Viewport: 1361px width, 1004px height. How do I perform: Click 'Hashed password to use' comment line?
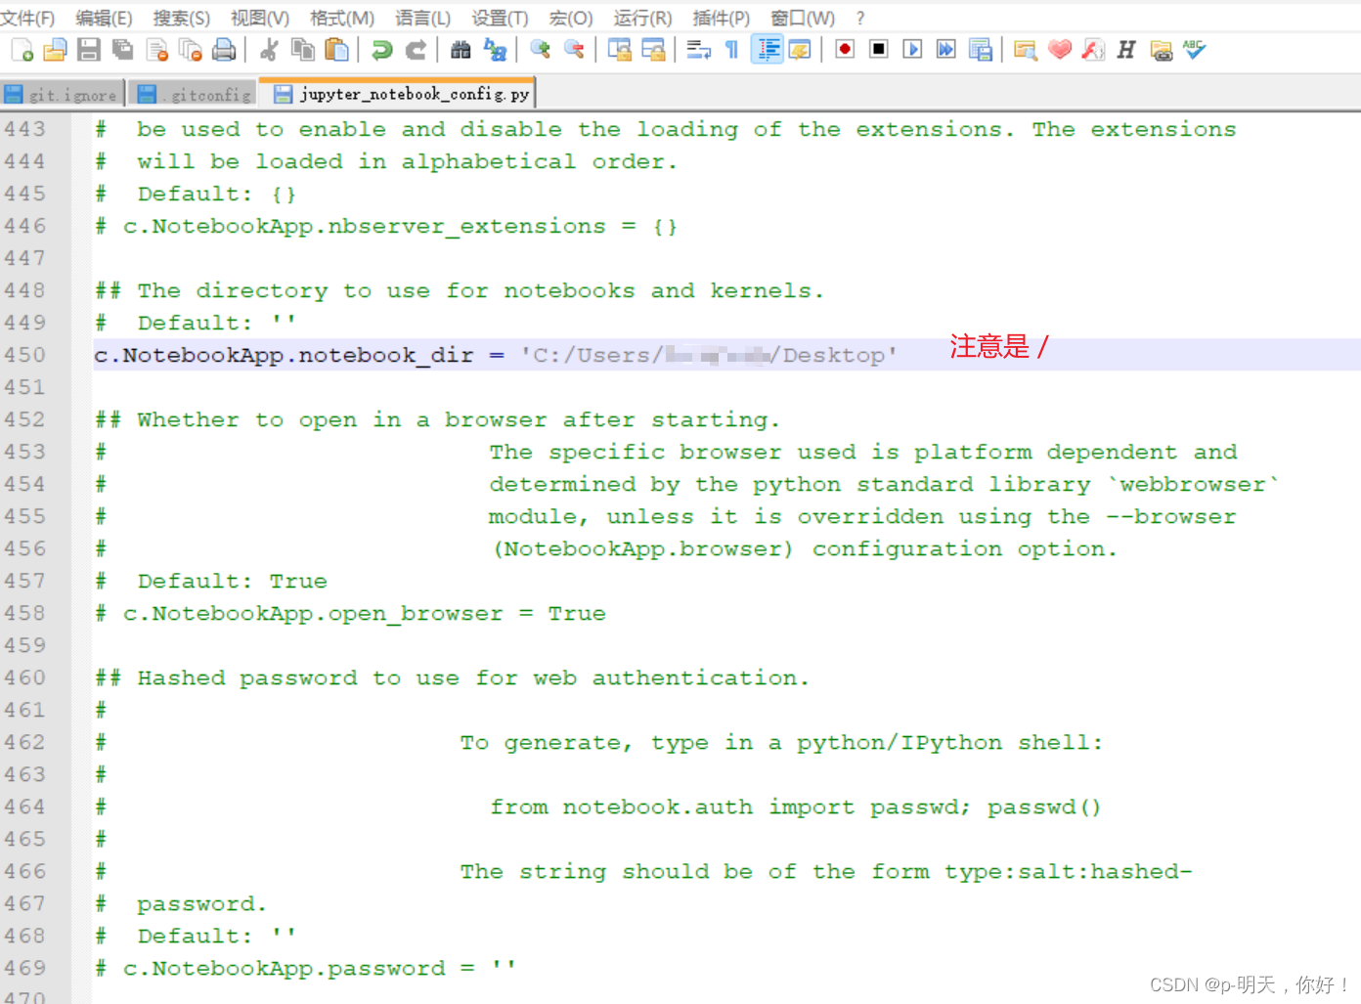click(452, 677)
